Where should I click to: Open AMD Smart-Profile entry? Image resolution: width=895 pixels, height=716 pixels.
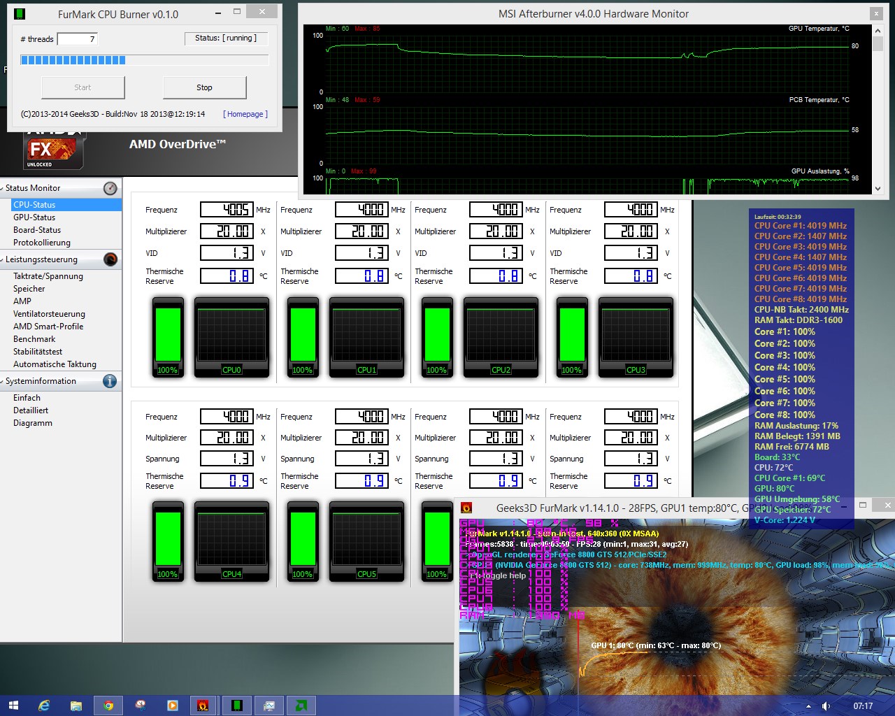pyautogui.click(x=48, y=327)
